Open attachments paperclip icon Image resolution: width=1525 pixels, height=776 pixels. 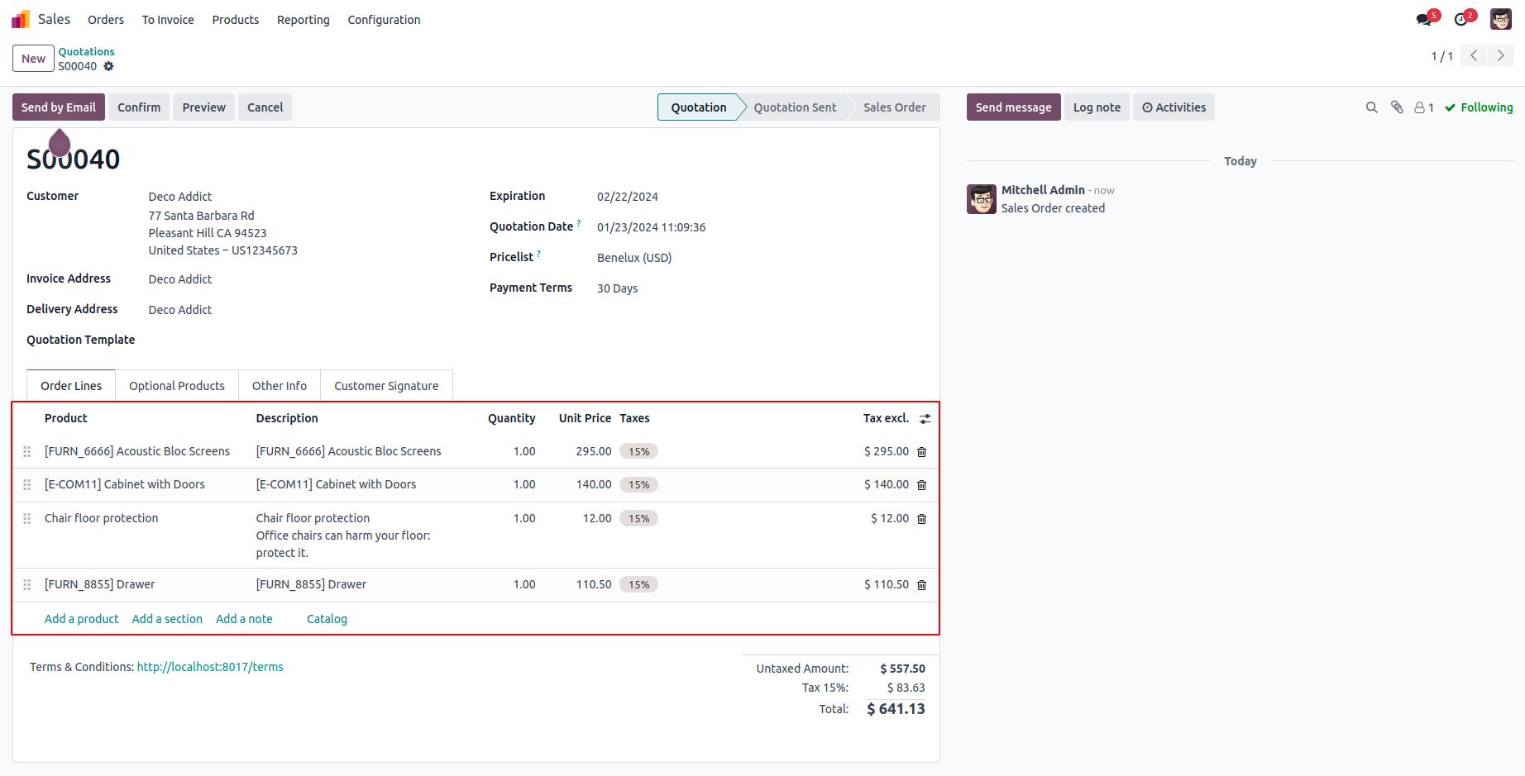tap(1397, 107)
